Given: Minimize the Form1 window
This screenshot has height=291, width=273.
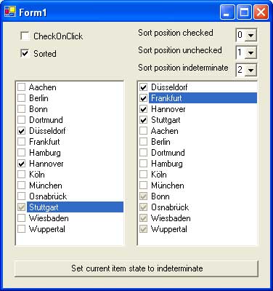Looking at the screenshot, I should [227, 12].
